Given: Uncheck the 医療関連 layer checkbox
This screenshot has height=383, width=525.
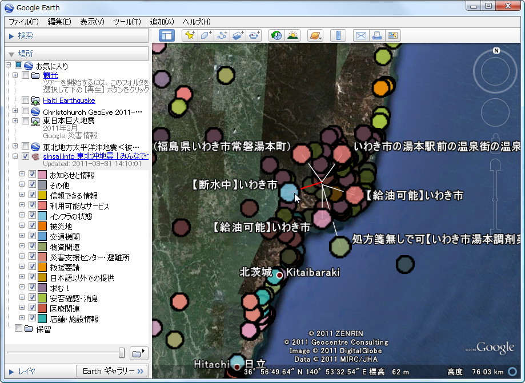Looking at the screenshot, I should (33, 309).
